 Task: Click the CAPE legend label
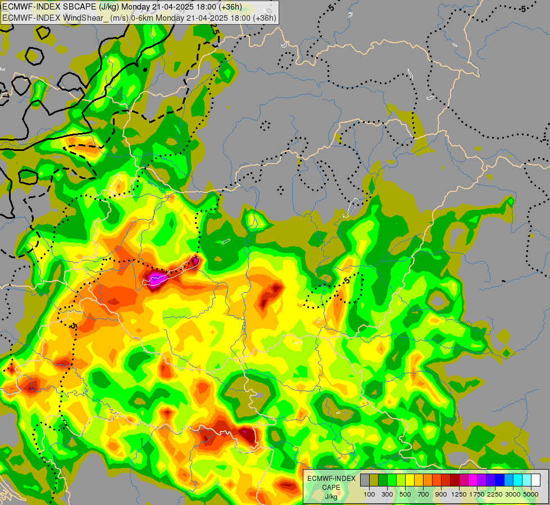click(331, 488)
